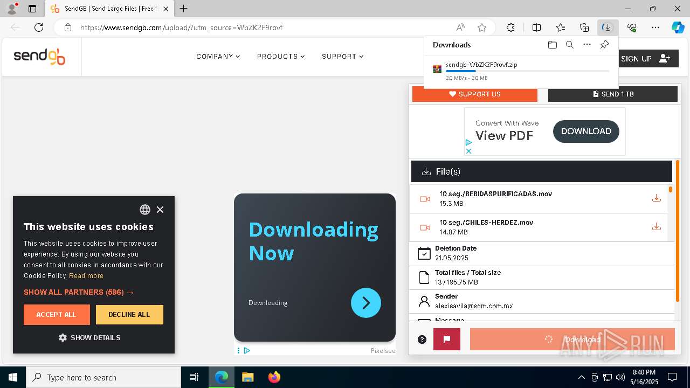Click the ad DOWNLOAD button
Viewport: 690px width, 388px height.
(x=586, y=131)
